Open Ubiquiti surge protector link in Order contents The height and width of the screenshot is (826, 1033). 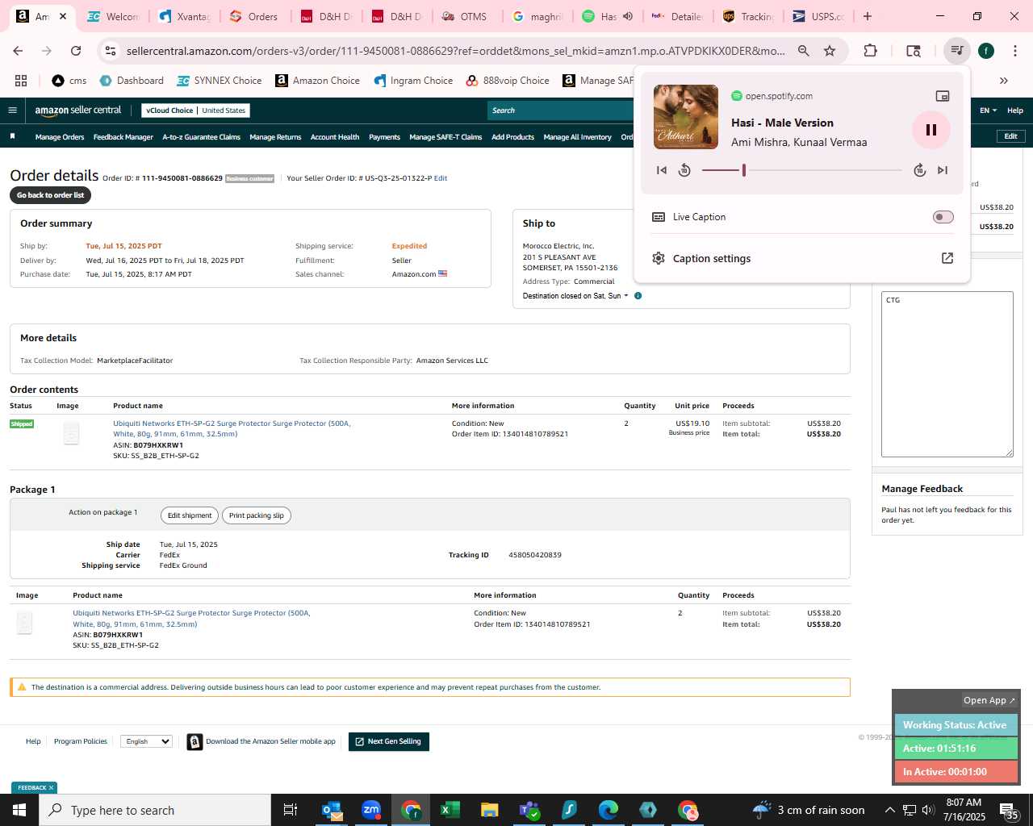(x=232, y=428)
